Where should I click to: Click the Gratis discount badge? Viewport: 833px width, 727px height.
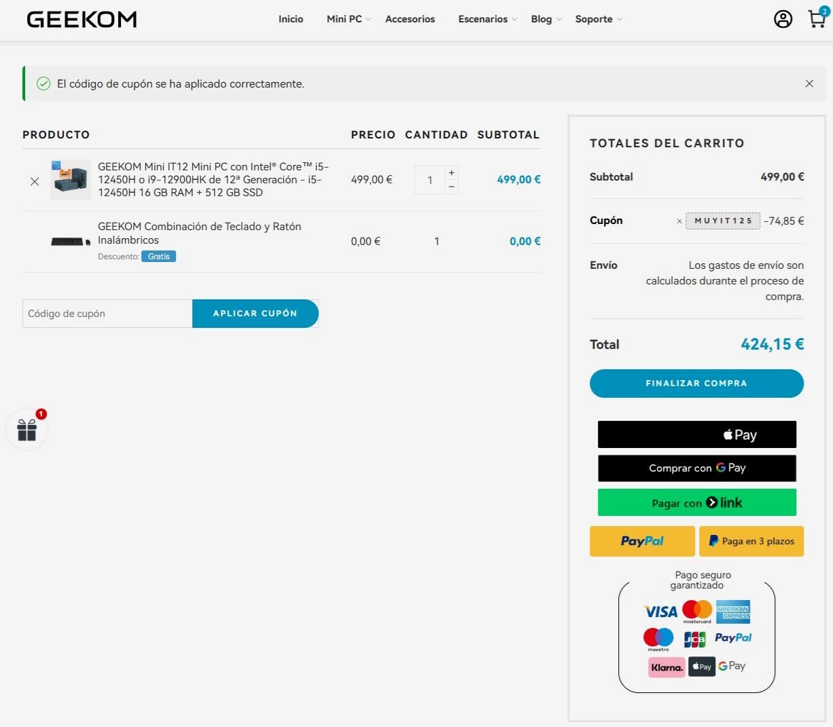click(158, 257)
